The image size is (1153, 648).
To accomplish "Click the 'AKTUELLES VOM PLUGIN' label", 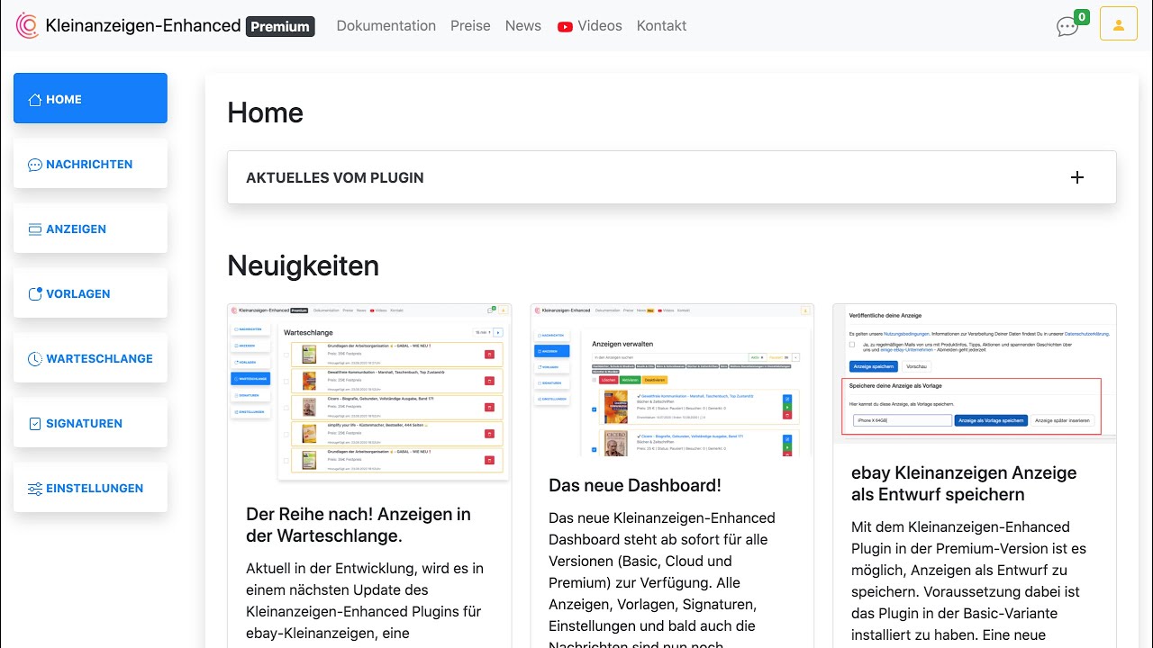I will point(335,177).
